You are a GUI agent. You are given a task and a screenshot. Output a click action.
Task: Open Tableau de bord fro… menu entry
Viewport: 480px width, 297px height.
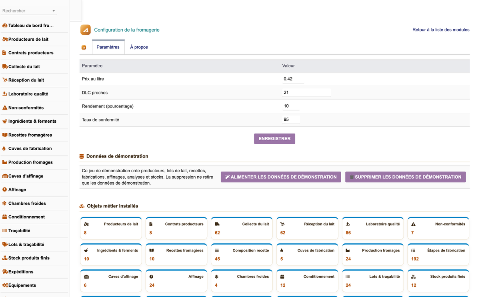pos(31,26)
